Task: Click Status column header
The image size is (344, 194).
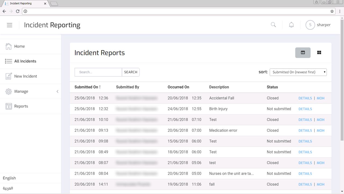Action: (x=272, y=87)
